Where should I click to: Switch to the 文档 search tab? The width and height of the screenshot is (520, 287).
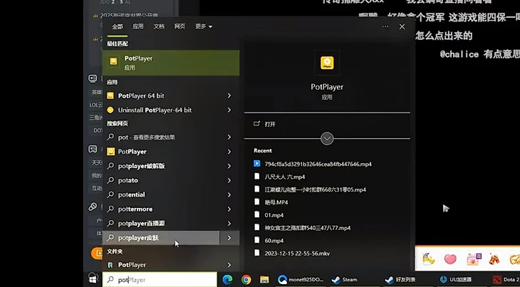(159, 26)
